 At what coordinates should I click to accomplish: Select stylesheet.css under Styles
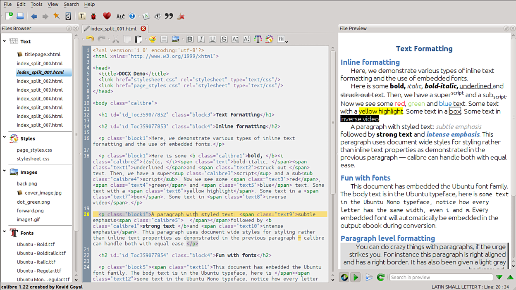[x=33, y=159]
